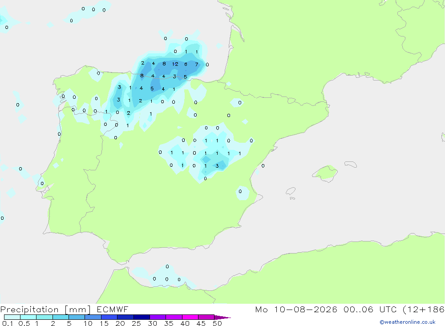Click the '30' legend scale label
The image size is (445, 326).
pyautogui.click(x=152, y=323)
